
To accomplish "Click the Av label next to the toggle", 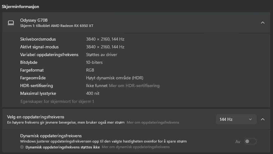I will (238, 142).
